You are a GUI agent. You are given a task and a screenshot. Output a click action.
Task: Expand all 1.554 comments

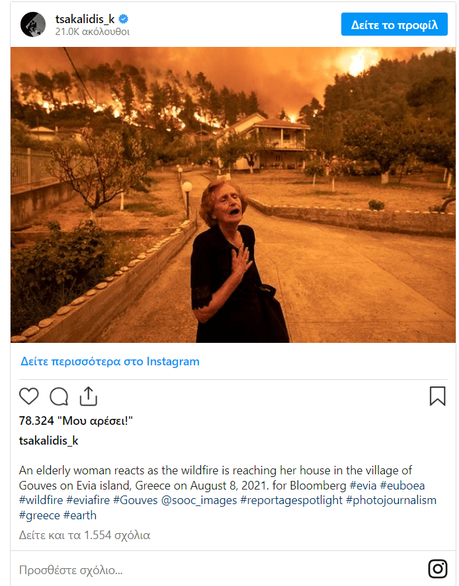85,534
